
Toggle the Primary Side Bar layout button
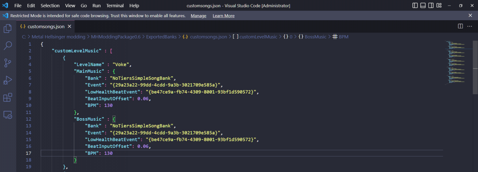pyautogui.click(x=415, y=6)
